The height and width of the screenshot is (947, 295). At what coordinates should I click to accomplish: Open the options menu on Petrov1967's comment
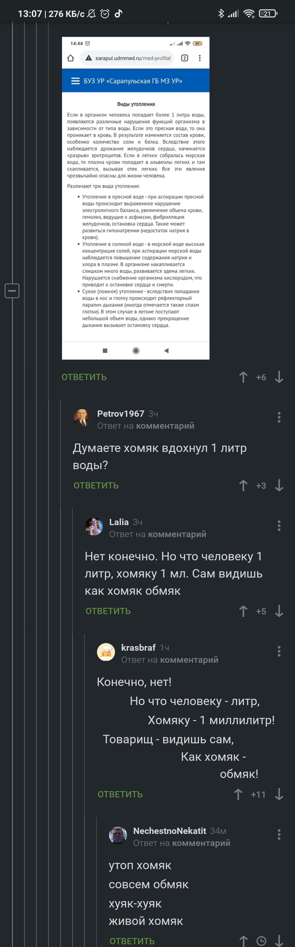[x=279, y=417]
